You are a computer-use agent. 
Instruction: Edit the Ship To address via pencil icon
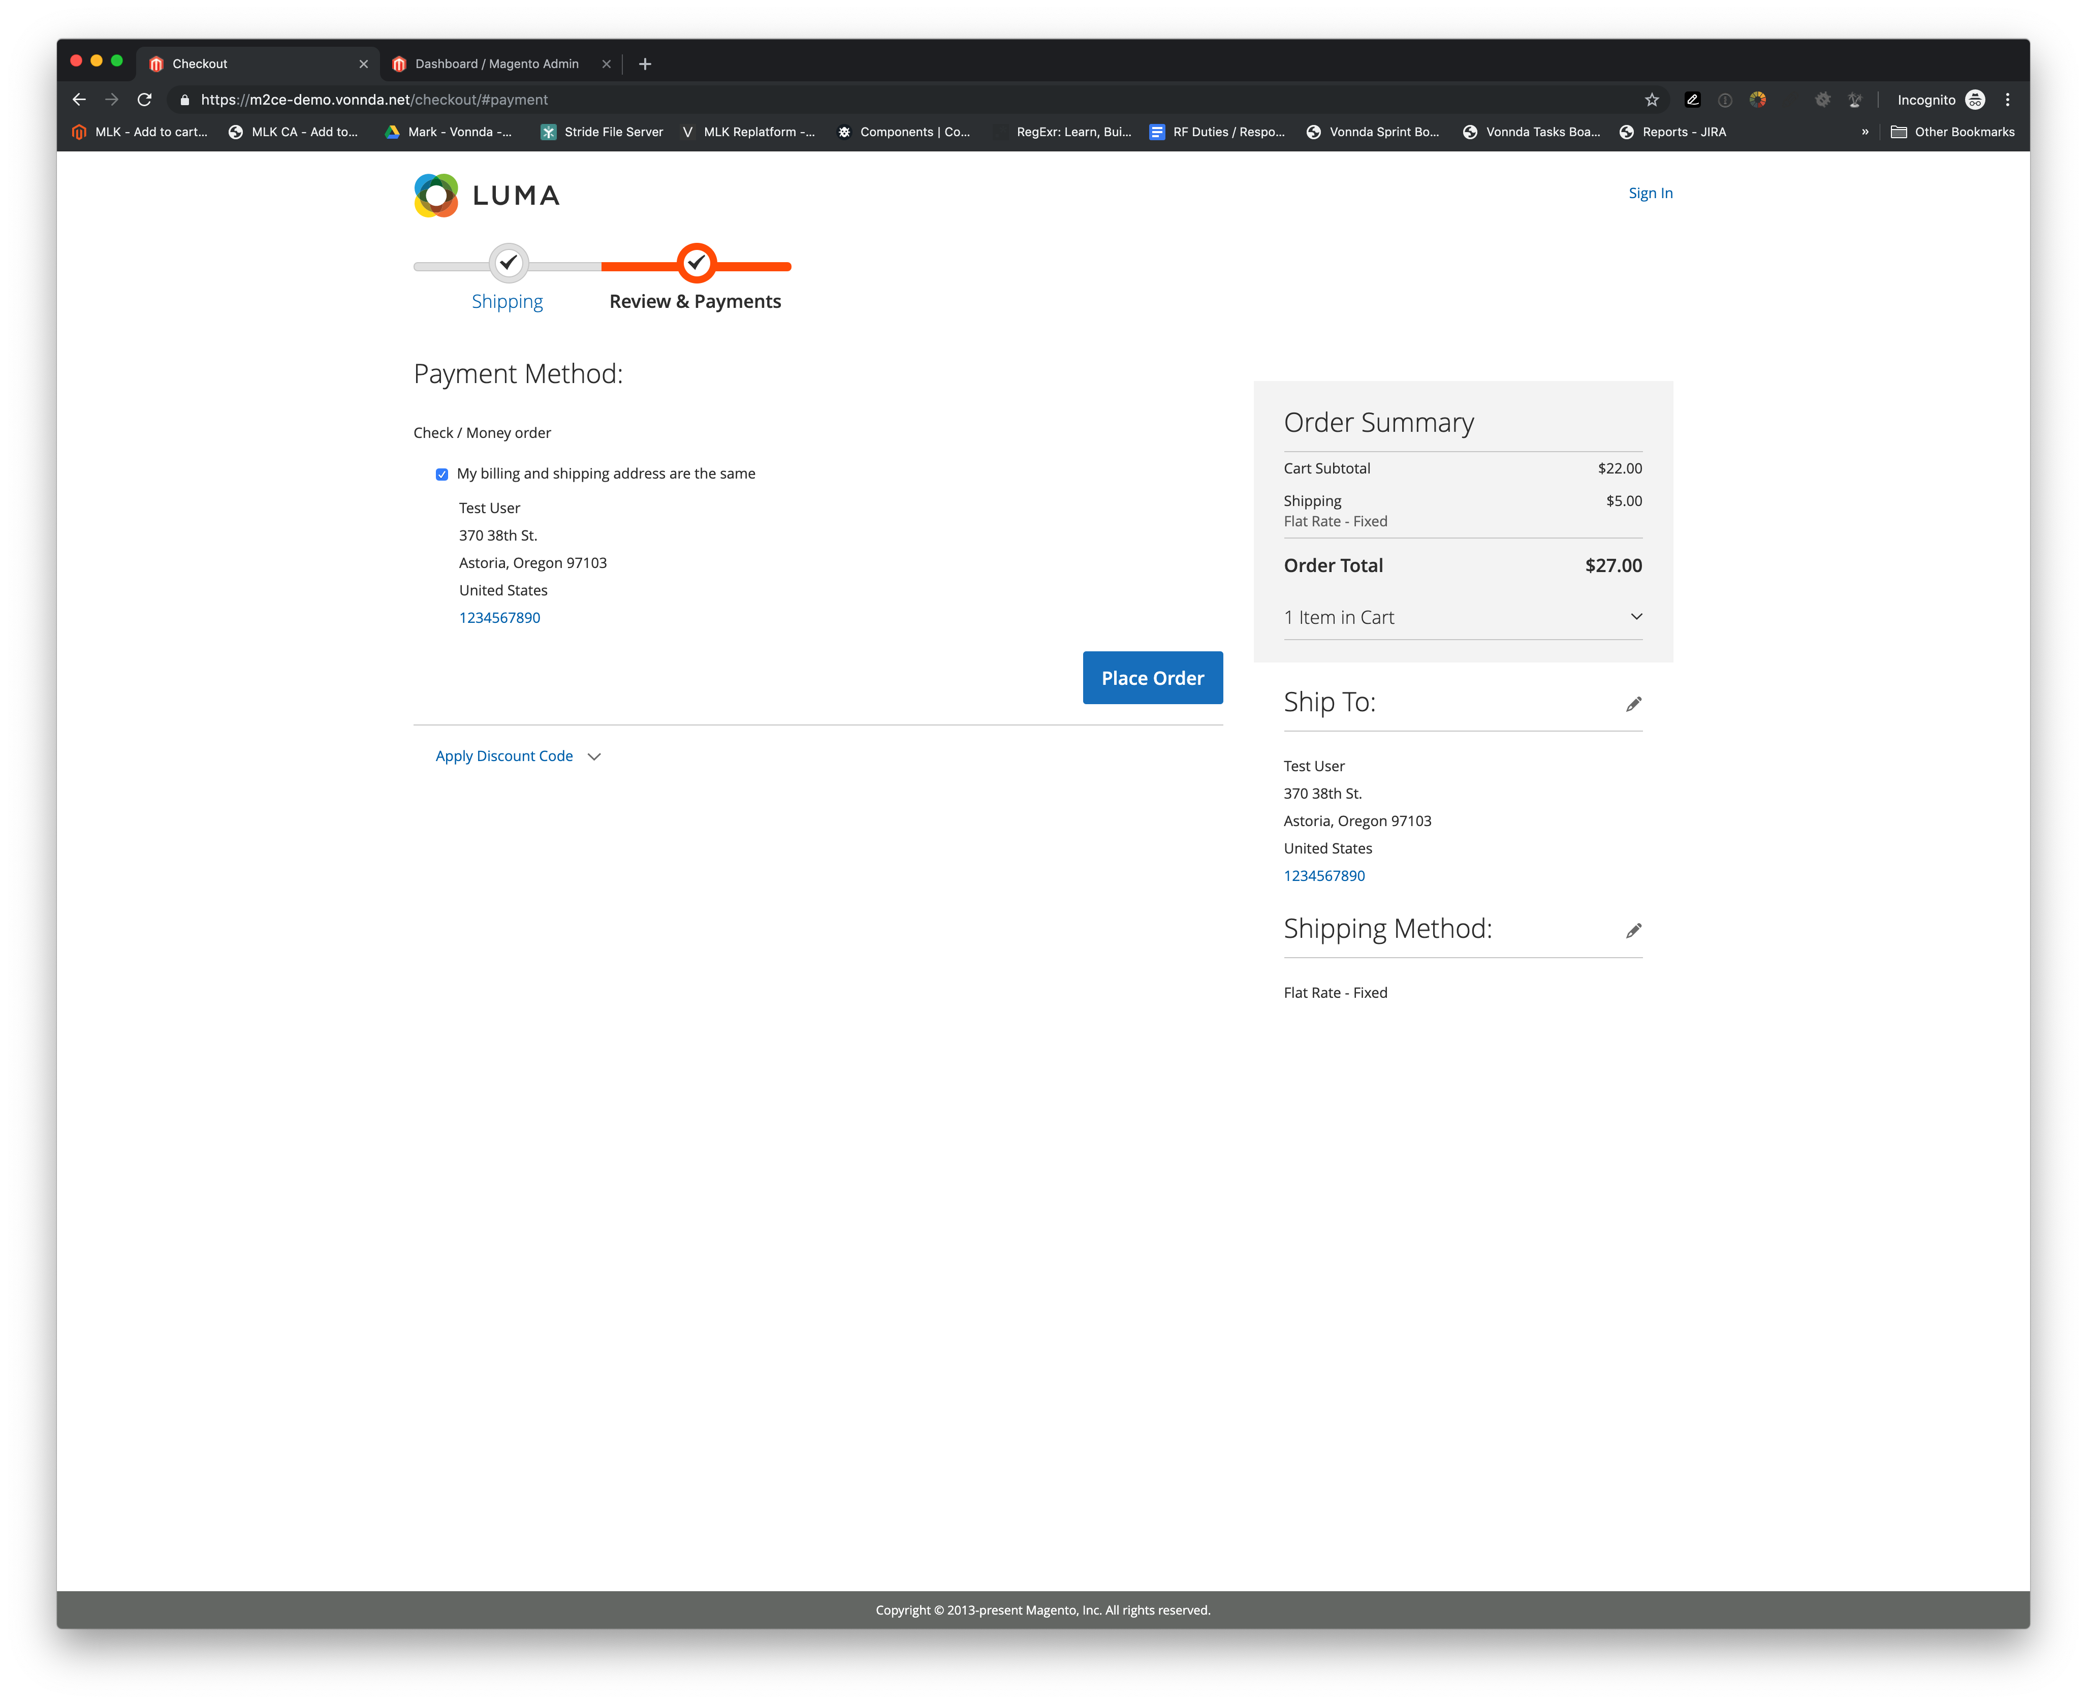pos(1633,703)
